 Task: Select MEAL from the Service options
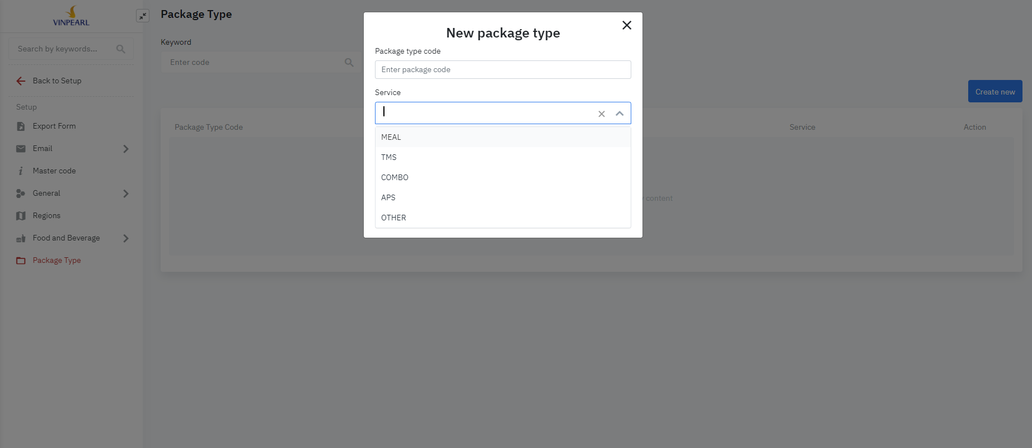(391, 137)
